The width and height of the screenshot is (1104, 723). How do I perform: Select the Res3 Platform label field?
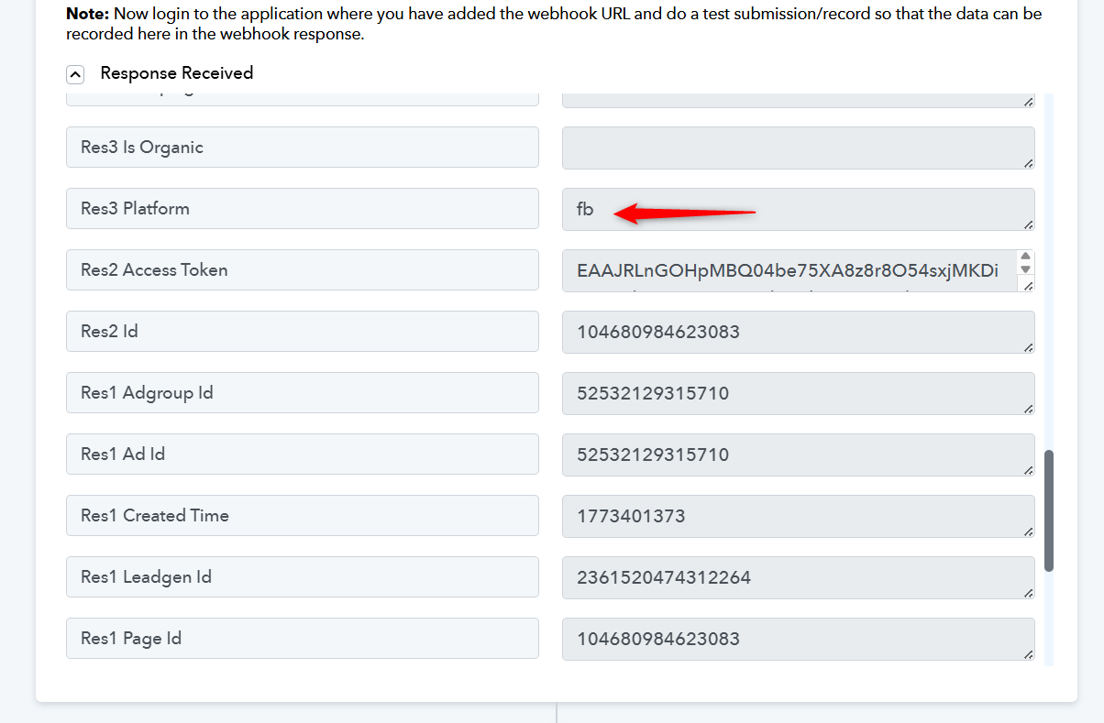[x=302, y=209]
